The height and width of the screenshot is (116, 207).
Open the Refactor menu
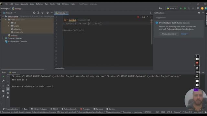39,4
